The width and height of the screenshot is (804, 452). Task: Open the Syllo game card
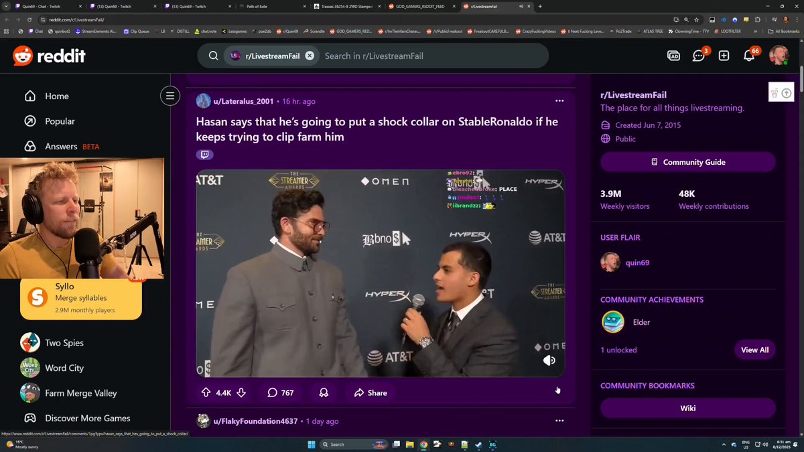[80, 297]
